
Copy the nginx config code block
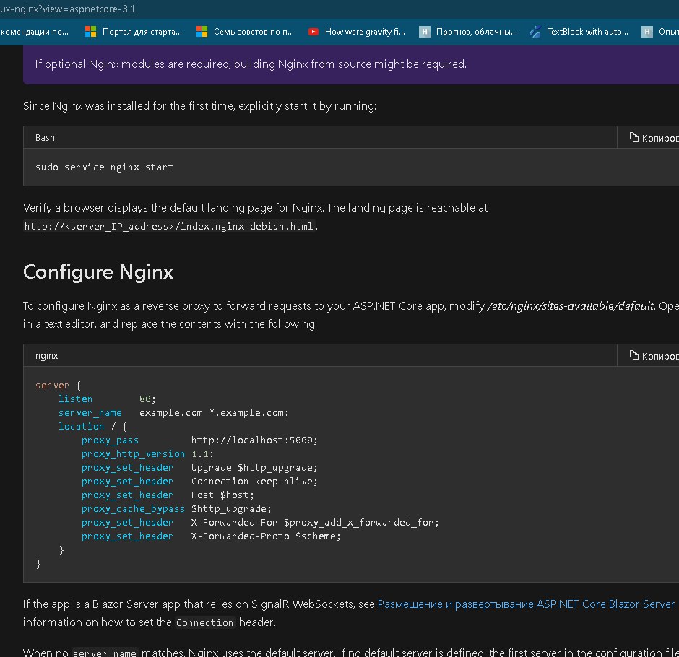pyautogui.click(x=653, y=356)
